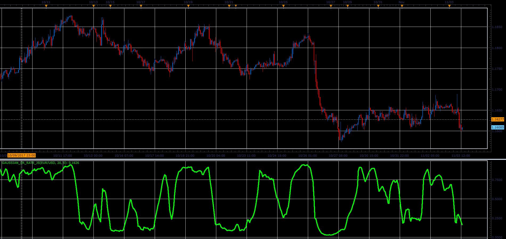Click the 1.1700 price axis label

(497, 90)
